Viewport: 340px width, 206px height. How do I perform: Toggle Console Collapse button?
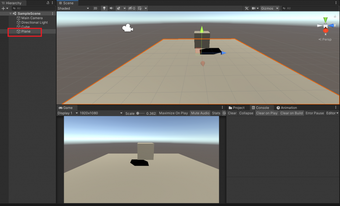pyautogui.click(x=246, y=113)
